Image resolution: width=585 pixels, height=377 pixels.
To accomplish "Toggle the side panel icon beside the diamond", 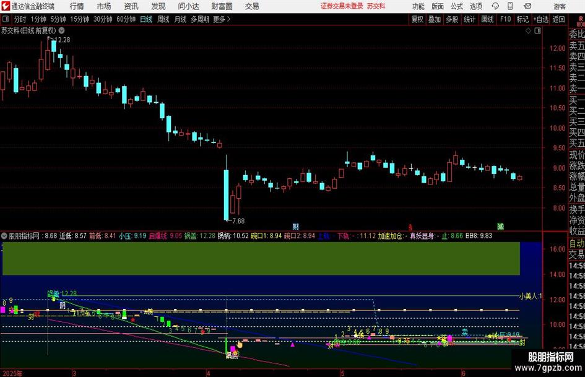I will (x=537, y=30).
